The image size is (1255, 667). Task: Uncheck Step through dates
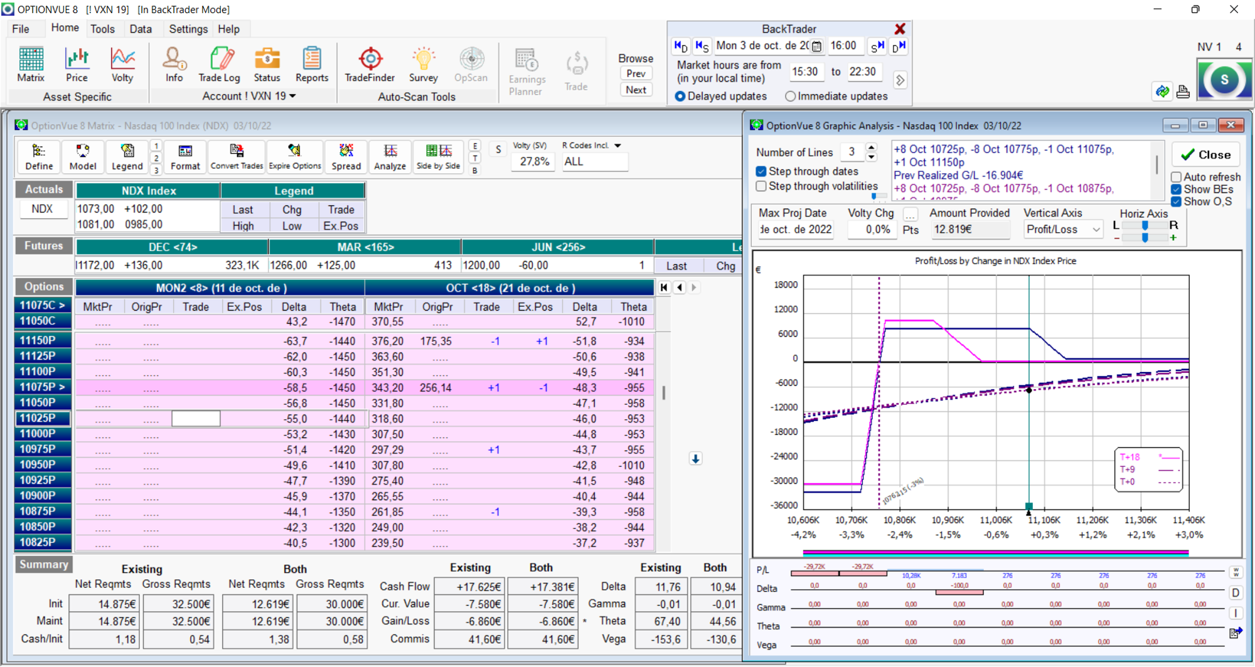pyautogui.click(x=761, y=171)
